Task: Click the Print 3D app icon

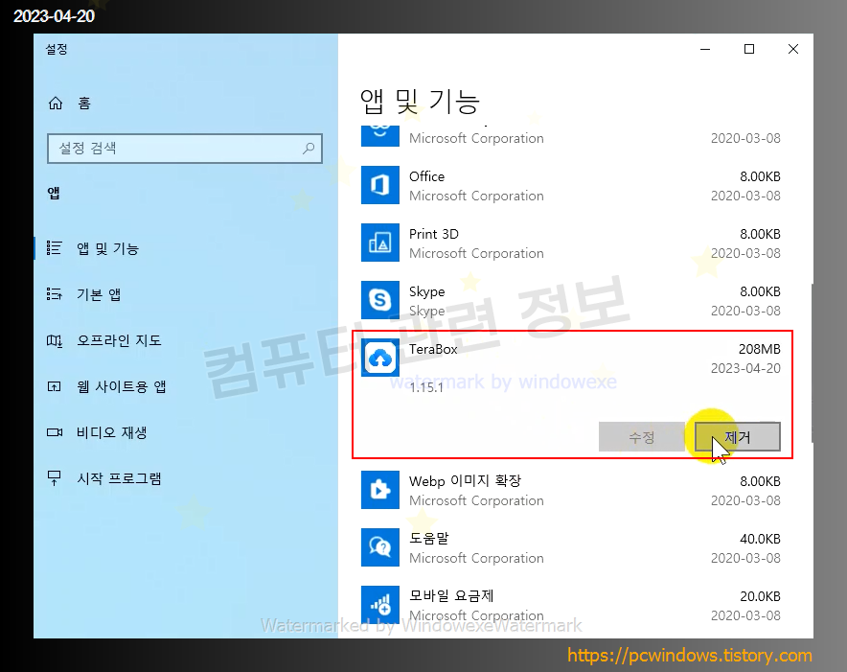Action: click(x=380, y=243)
